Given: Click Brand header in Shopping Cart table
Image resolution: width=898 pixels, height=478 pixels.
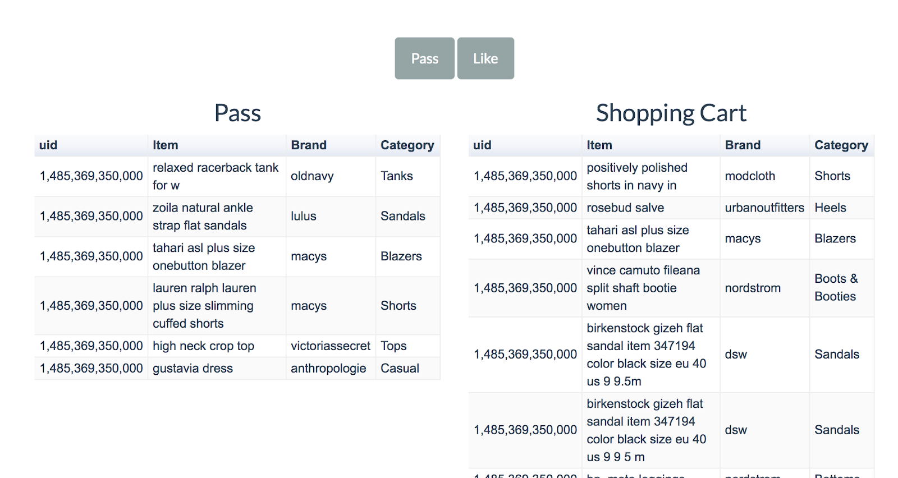Looking at the screenshot, I should click(743, 145).
